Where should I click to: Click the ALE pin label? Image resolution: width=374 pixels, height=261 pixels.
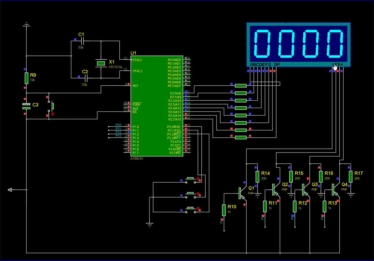click(135, 108)
